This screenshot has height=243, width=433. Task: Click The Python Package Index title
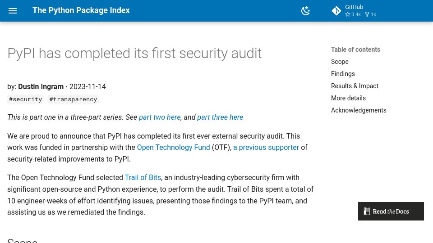click(x=81, y=10)
